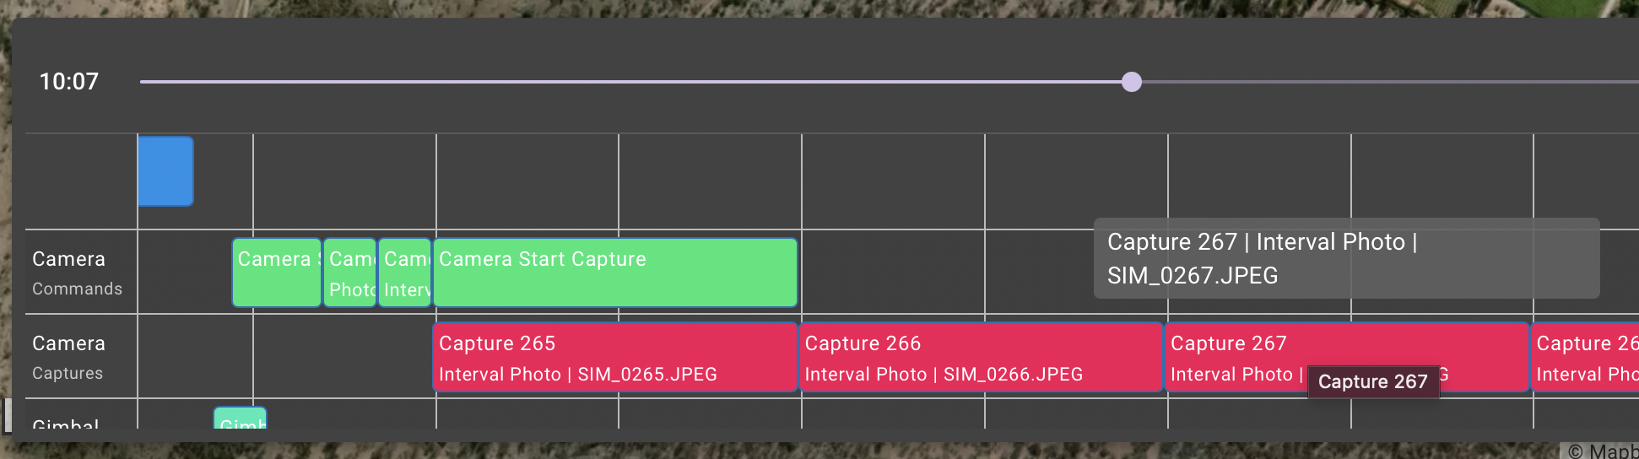Click the small dark Capture 267 tooltip
This screenshot has height=459, width=1639.
pyautogui.click(x=1373, y=381)
